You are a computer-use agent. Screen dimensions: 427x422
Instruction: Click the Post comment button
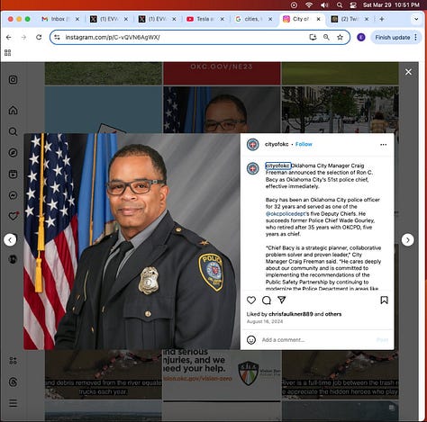point(382,340)
